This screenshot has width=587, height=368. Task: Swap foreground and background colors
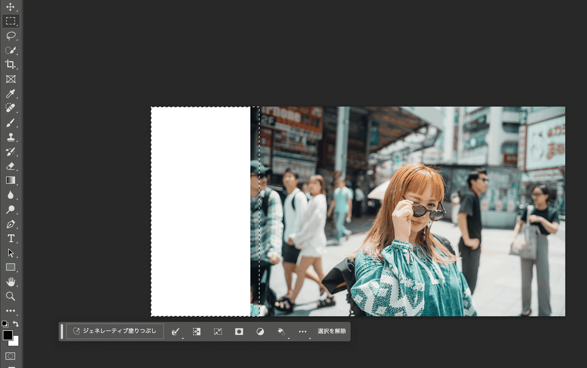coord(16,324)
